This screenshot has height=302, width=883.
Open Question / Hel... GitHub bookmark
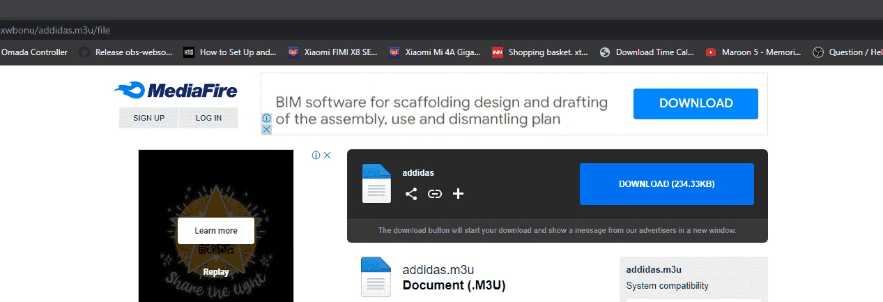tap(847, 52)
